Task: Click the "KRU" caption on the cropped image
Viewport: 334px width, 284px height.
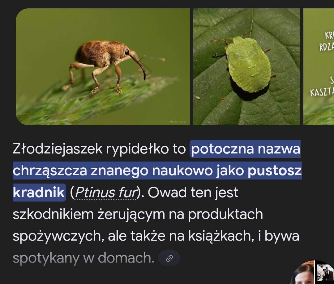Action: (329, 35)
